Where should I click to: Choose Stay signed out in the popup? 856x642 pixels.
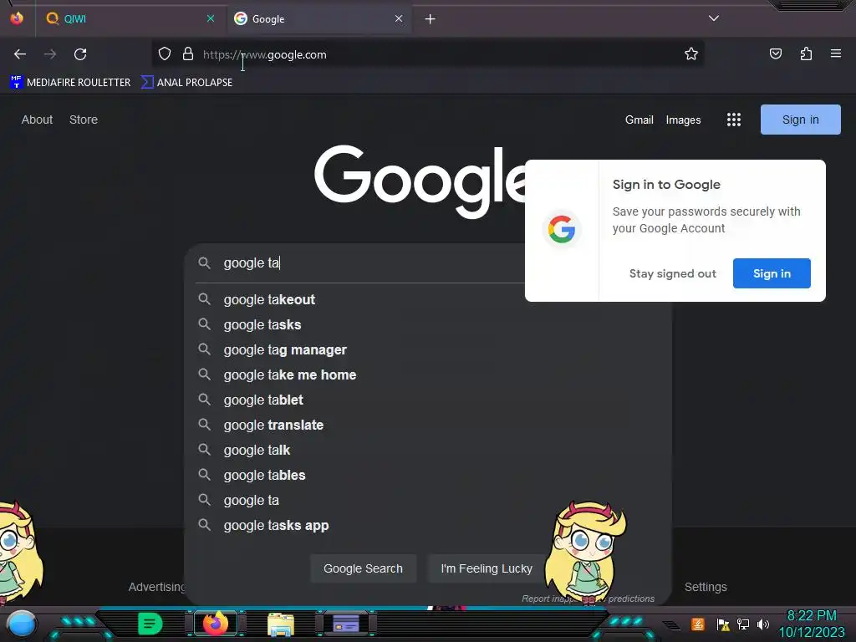click(673, 273)
